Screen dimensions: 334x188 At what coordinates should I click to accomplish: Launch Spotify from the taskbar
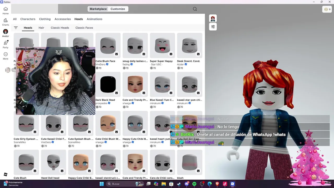coord(194,184)
